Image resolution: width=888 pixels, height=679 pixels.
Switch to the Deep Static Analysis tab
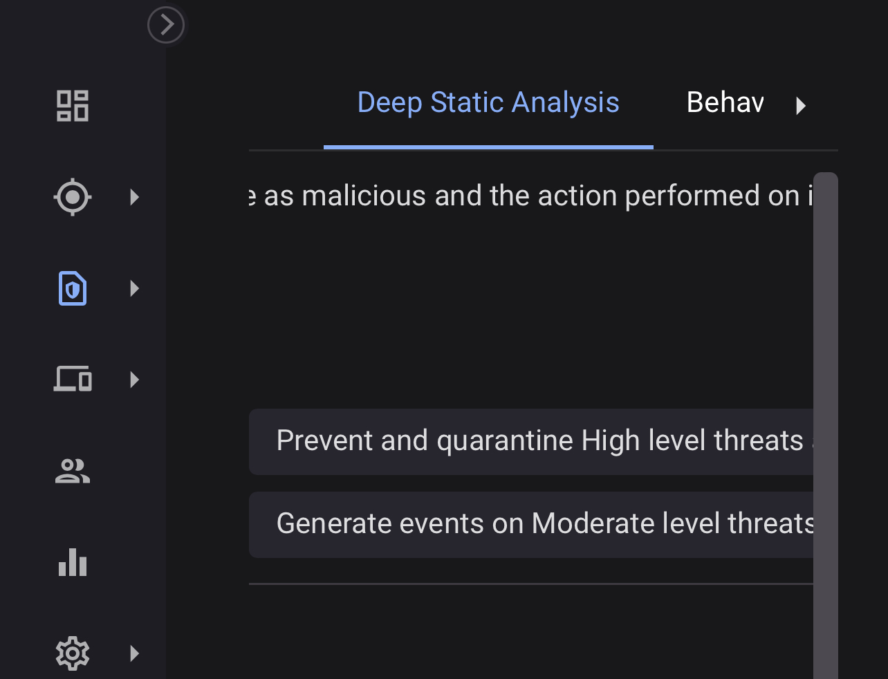click(x=488, y=103)
